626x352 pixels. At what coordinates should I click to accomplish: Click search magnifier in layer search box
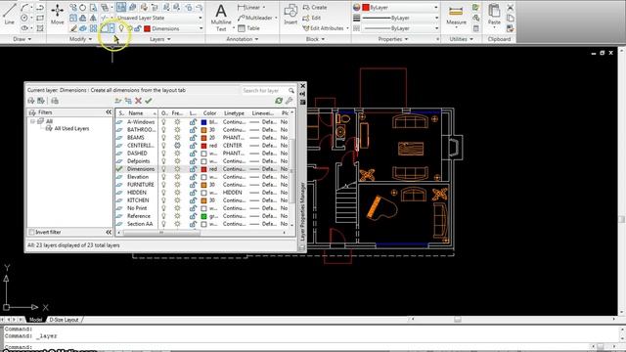click(x=291, y=91)
